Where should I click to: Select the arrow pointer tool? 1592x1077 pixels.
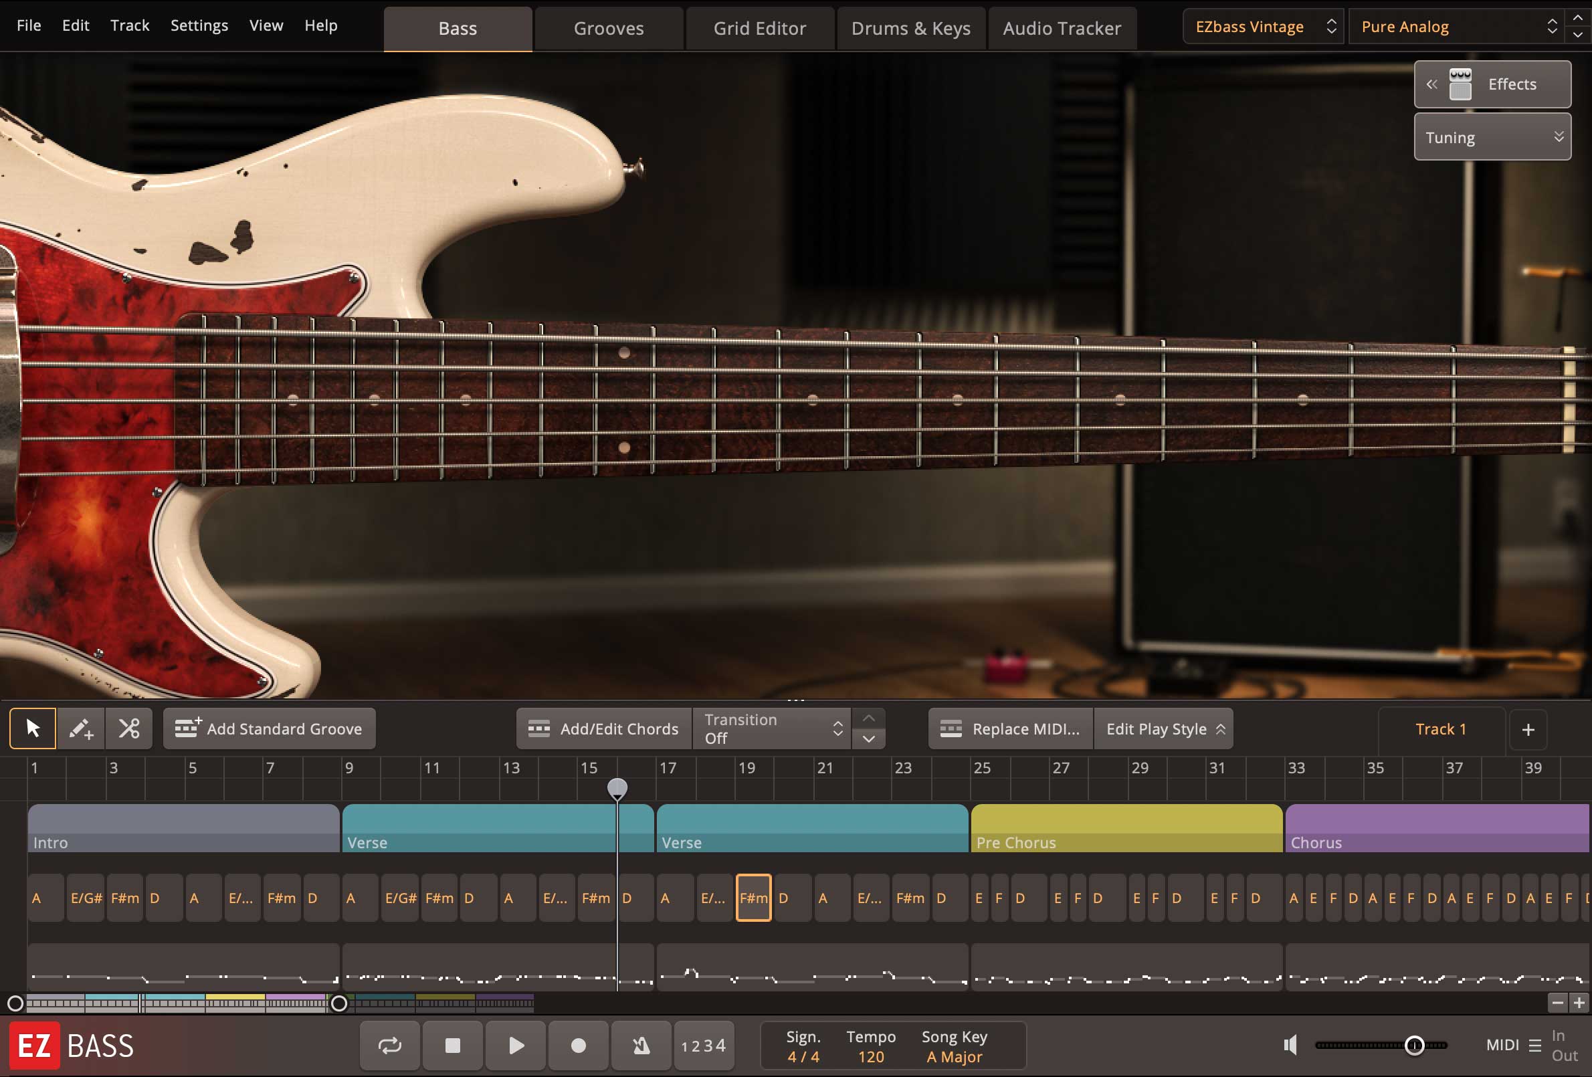pyautogui.click(x=32, y=728)
